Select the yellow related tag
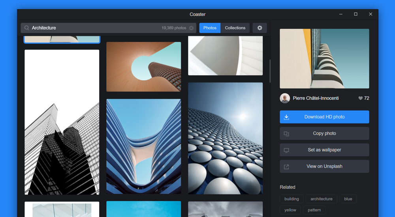395x217 pixels. (x=290, y=210)
